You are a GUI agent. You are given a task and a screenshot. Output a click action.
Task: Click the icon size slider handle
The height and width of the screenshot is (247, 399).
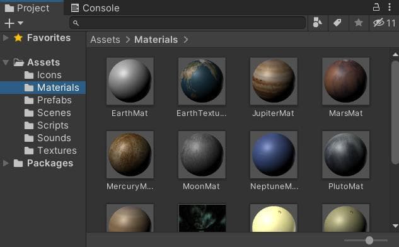369,240
